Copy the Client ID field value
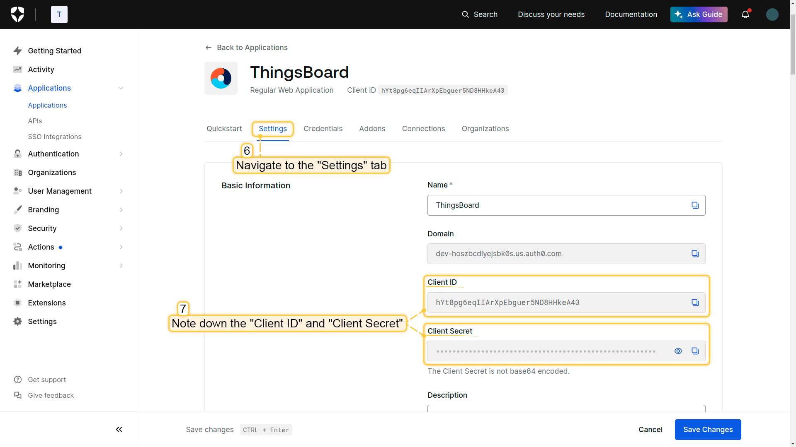This screenshot has width=796, height=447. (x=695, y=303)
